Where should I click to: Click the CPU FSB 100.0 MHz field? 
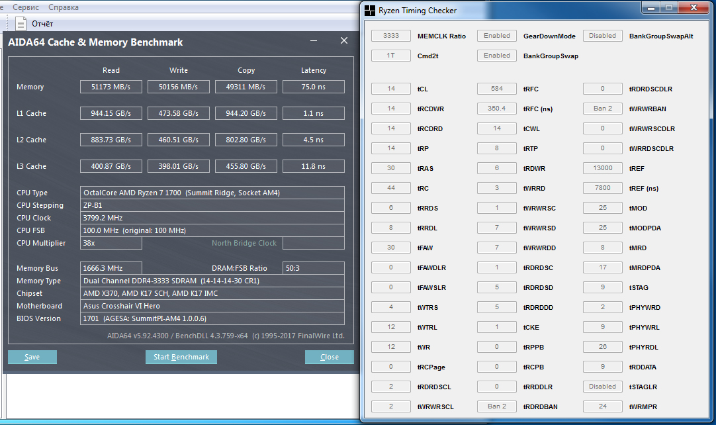click(212, 230)
